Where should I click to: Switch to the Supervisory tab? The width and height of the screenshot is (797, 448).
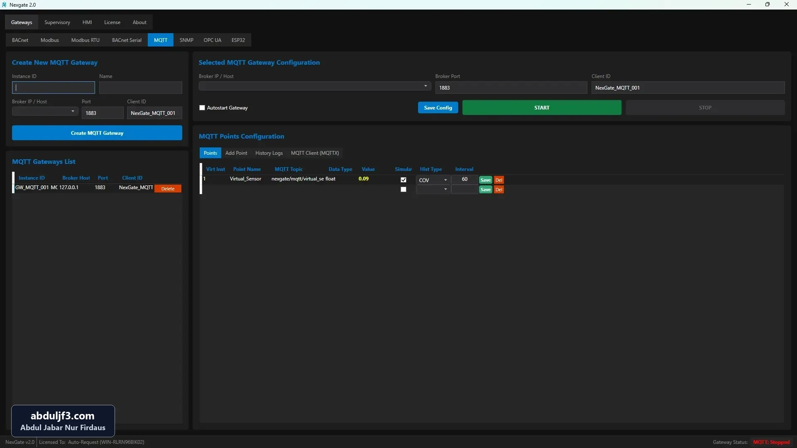click(x=57, y=22)
